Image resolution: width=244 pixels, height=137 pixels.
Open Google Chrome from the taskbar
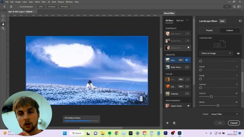117,133
